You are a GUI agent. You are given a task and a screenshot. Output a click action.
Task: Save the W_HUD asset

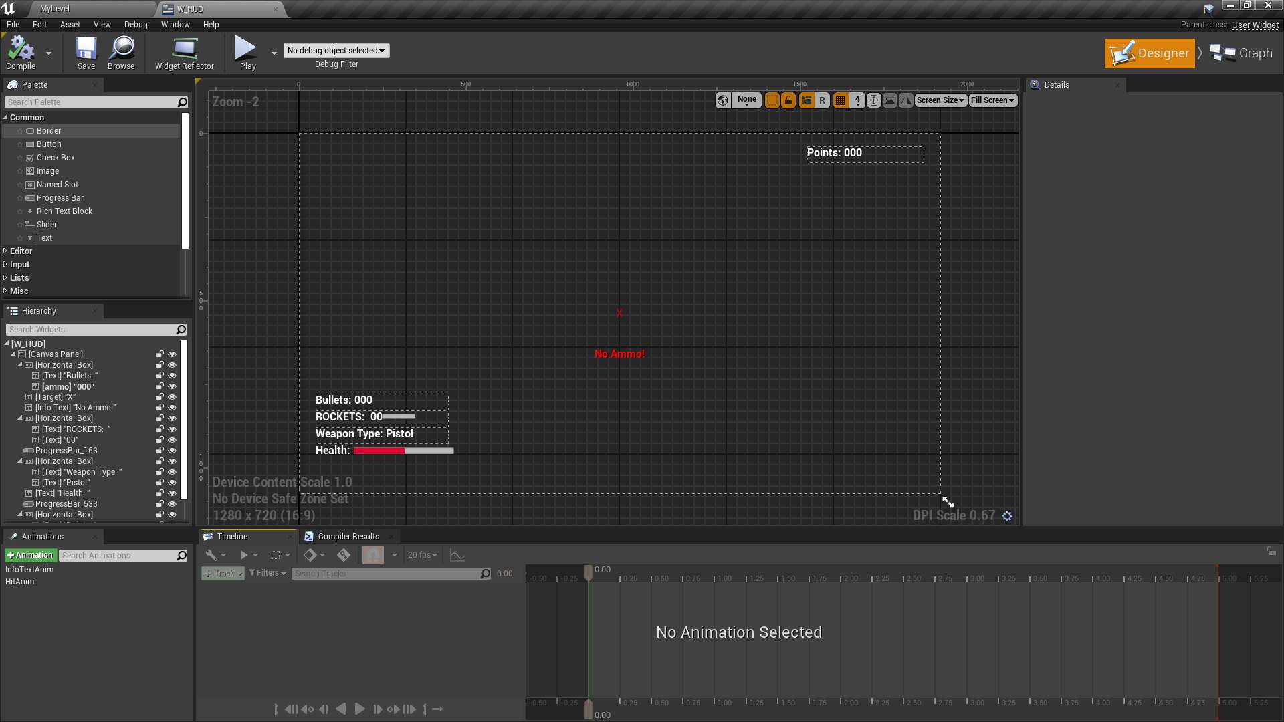point(85,53)
